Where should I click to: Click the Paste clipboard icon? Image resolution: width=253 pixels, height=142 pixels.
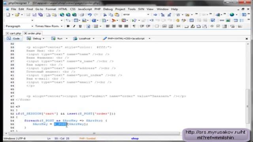tap(117, 15)
